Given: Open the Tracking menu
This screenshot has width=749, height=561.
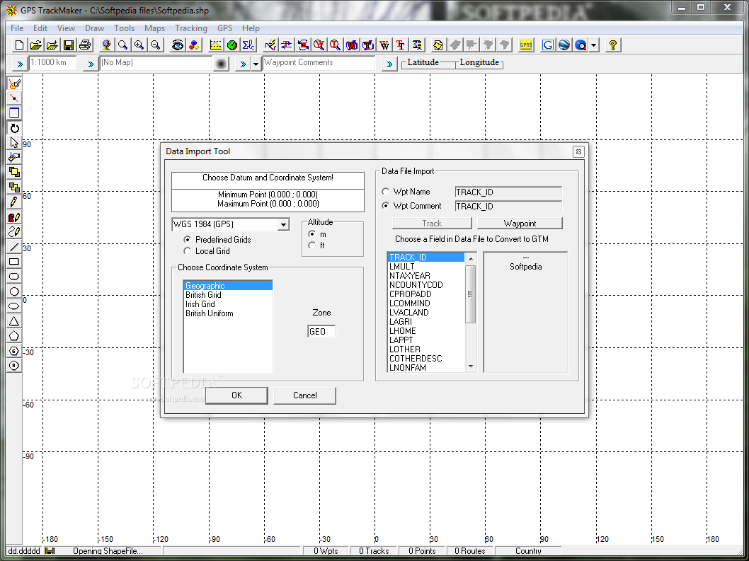Looking at the screenshot, I should pyautogui.click(x=191, y=28).
